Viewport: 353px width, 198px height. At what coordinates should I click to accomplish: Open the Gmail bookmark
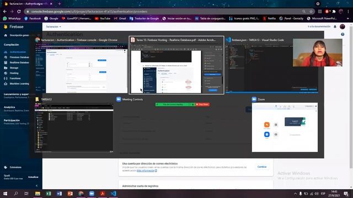coord(120,18)
